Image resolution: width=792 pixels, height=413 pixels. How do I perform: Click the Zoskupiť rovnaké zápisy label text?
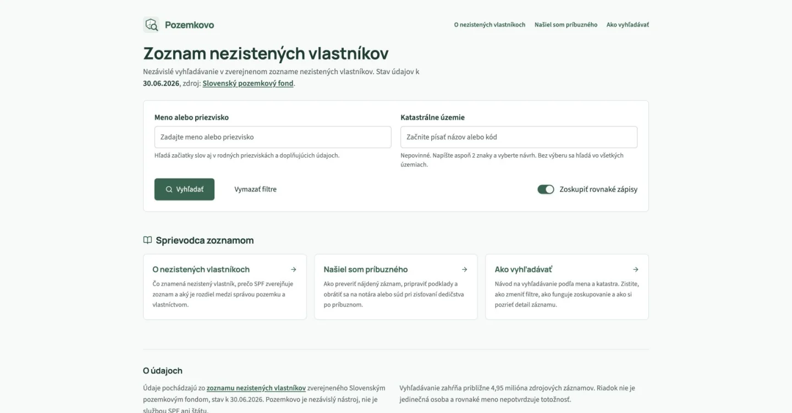(598, 189)
